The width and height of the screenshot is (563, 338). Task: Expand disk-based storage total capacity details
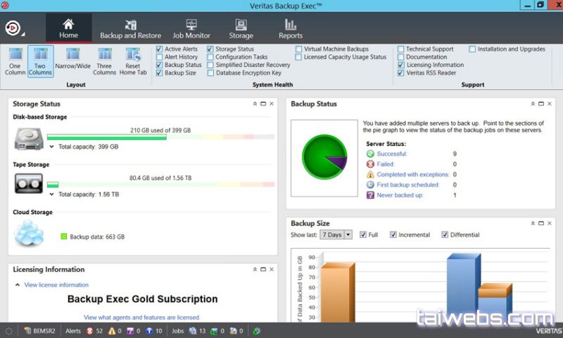(x=51, y=147)
